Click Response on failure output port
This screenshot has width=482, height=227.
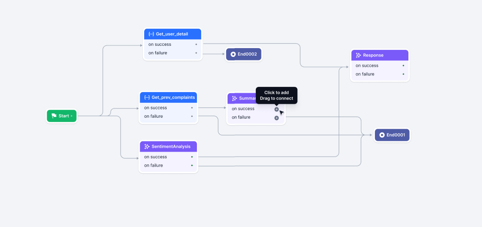403,74
